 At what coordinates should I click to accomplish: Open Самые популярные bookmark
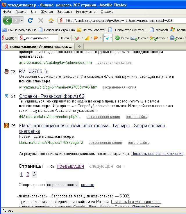click(x=19, y=30)
